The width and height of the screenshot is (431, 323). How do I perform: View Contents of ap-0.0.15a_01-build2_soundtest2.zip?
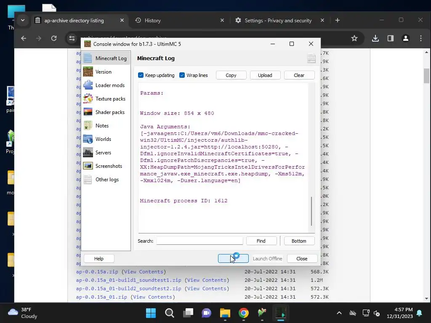point(207,289)
